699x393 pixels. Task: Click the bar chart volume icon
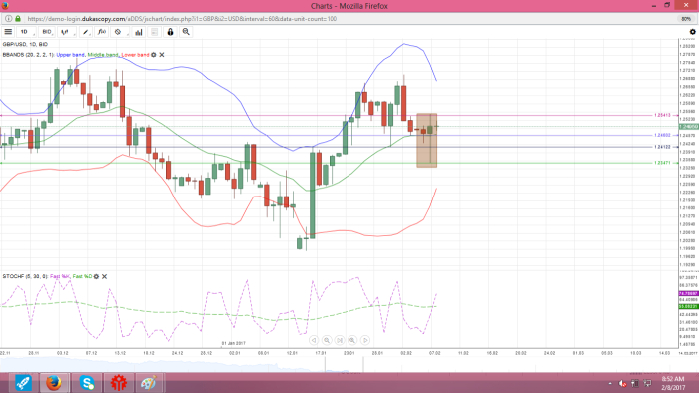point(139,32)
